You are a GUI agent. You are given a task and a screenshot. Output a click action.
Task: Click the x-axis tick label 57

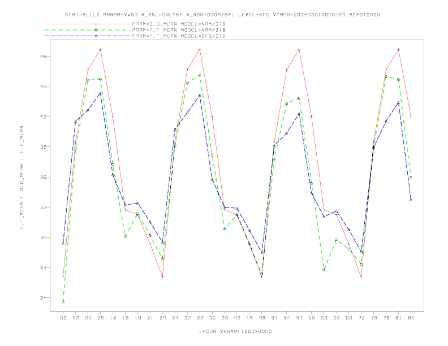[299, 318]
